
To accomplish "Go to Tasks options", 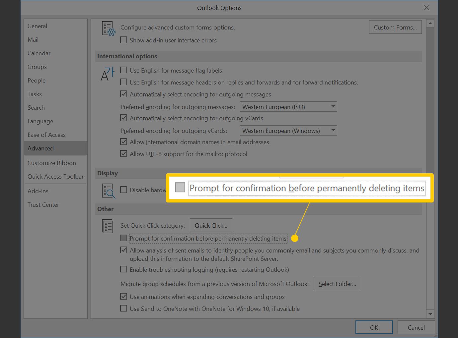I will 55,94.
